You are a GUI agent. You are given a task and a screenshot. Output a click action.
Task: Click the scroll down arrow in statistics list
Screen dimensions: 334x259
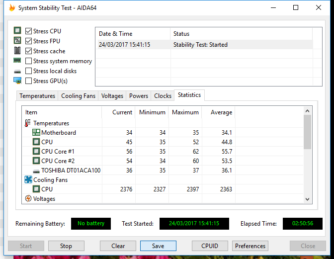click(307, 199)
